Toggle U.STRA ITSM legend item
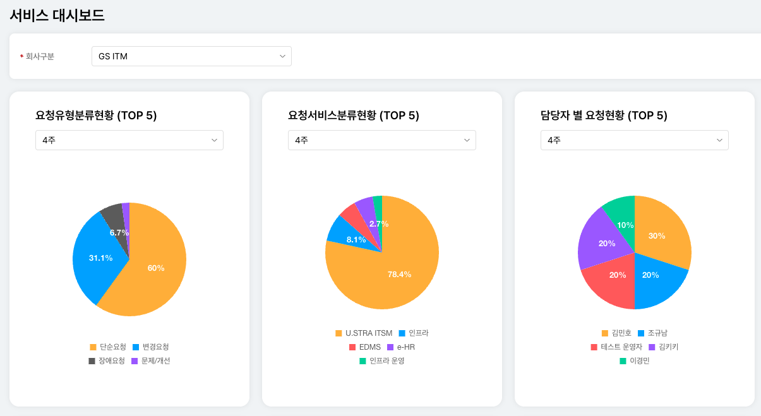 click(x=364, y=333)
